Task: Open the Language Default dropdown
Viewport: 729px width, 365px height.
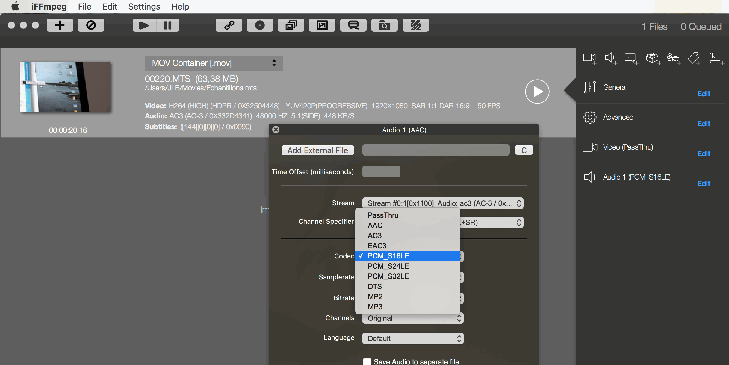Action: (x=413, y=338)
